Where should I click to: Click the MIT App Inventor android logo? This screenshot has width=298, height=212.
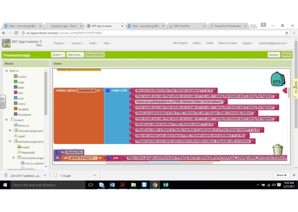[x=6, y=43]
